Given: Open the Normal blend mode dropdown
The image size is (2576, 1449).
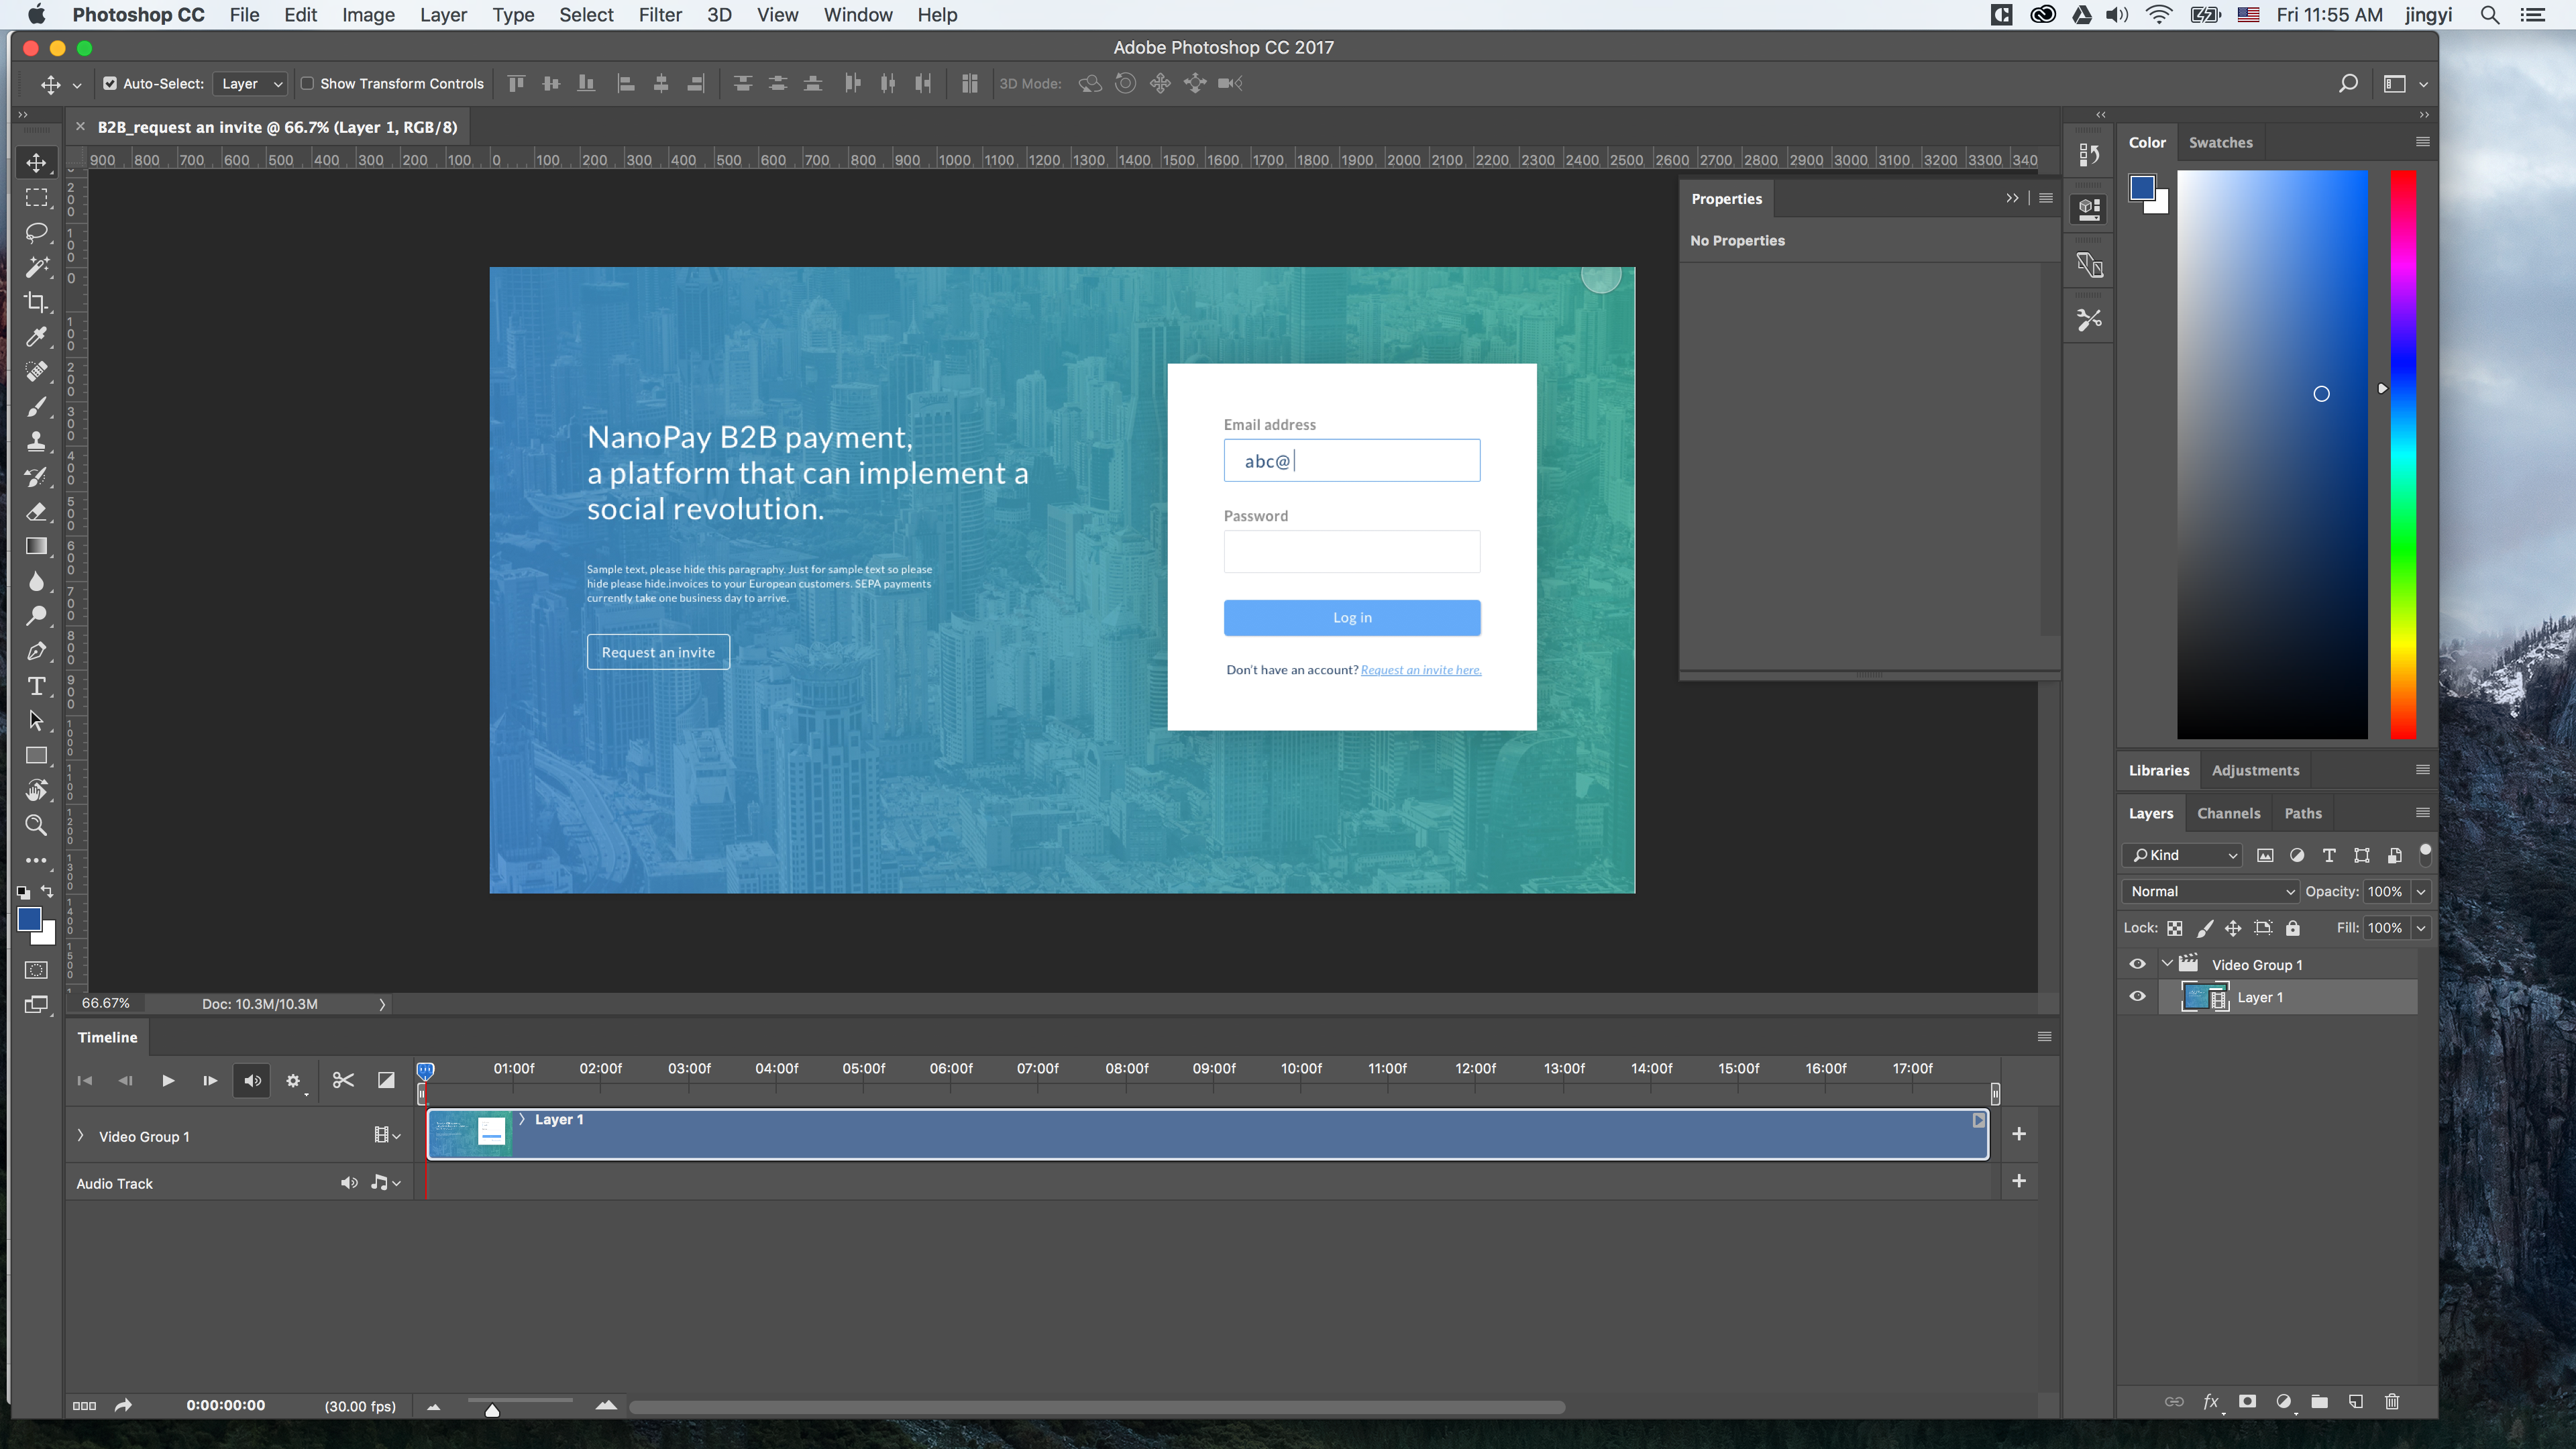Looking at the screenshot, I should [x=2211, y=891].
